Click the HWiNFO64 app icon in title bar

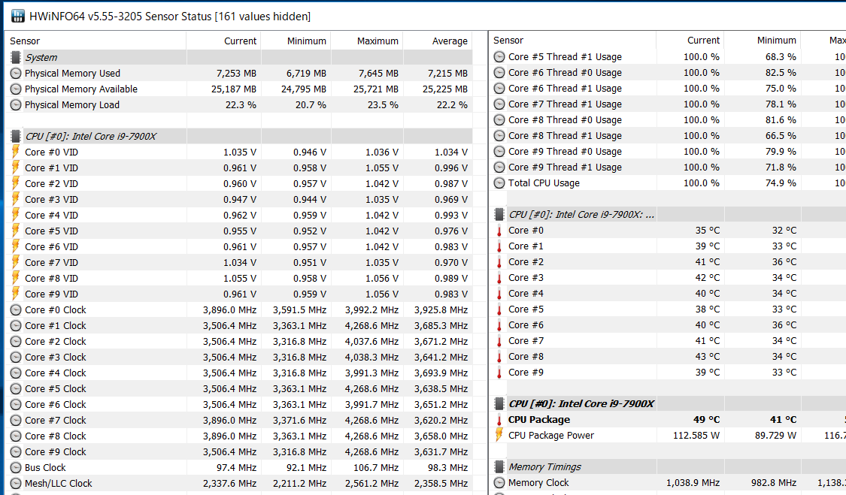(x=18, y=17)
